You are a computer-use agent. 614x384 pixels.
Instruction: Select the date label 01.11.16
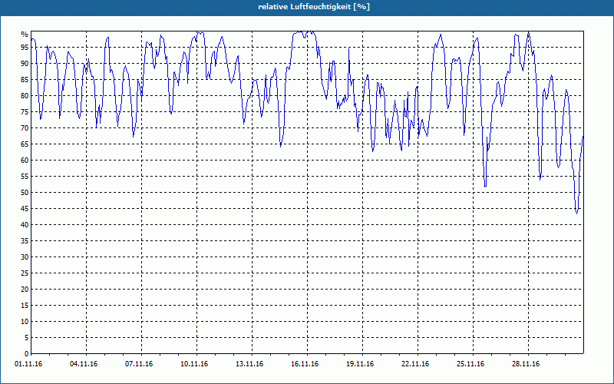(28, 364)
